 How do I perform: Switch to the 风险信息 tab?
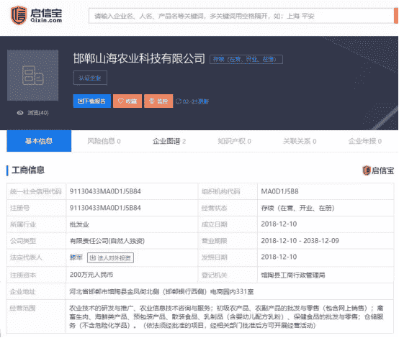[x=104, y=141]
